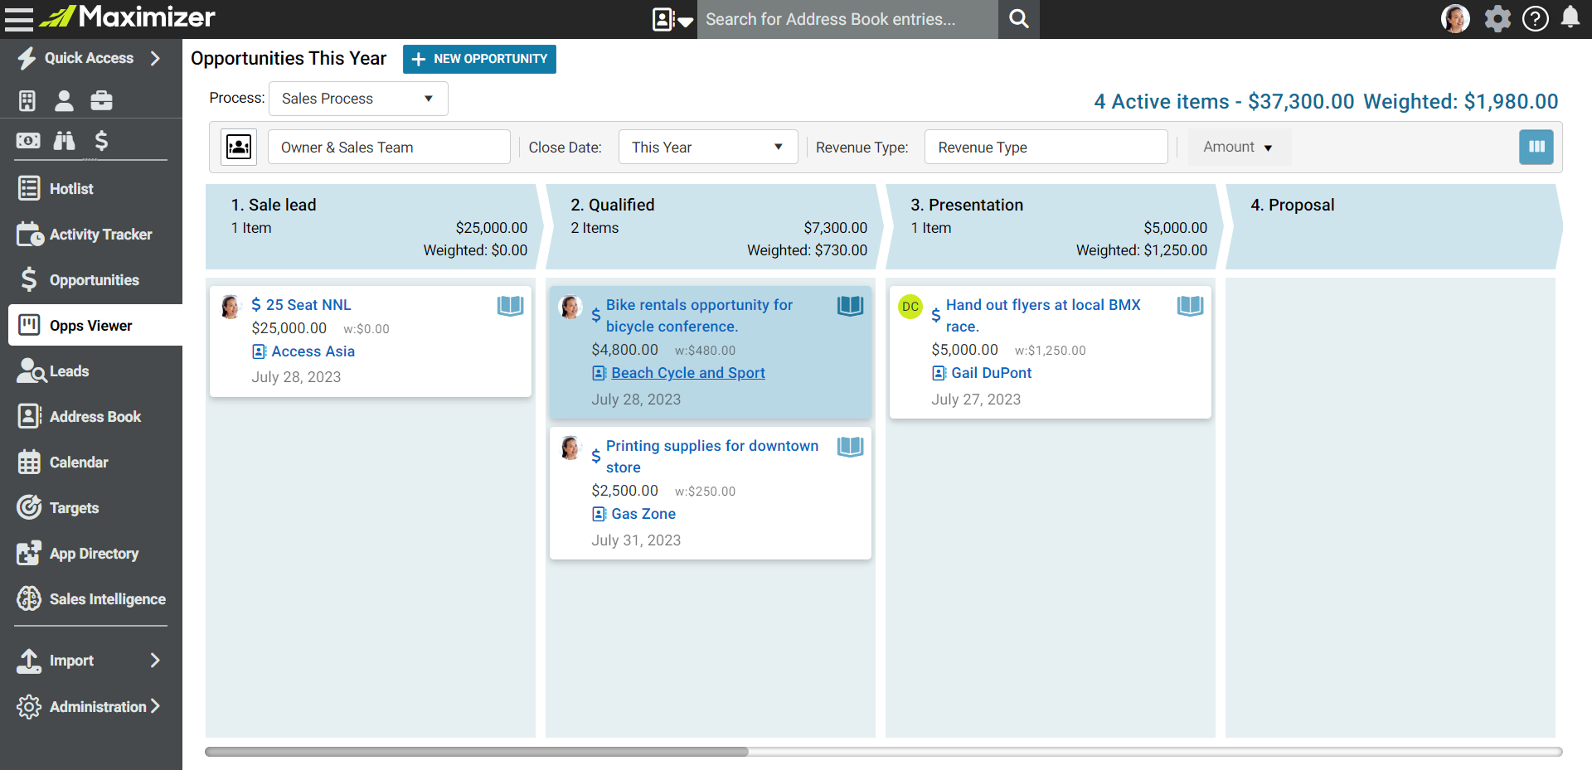Open the Gail DuPont address book entry
The image size is (1592, 770).
991,373
